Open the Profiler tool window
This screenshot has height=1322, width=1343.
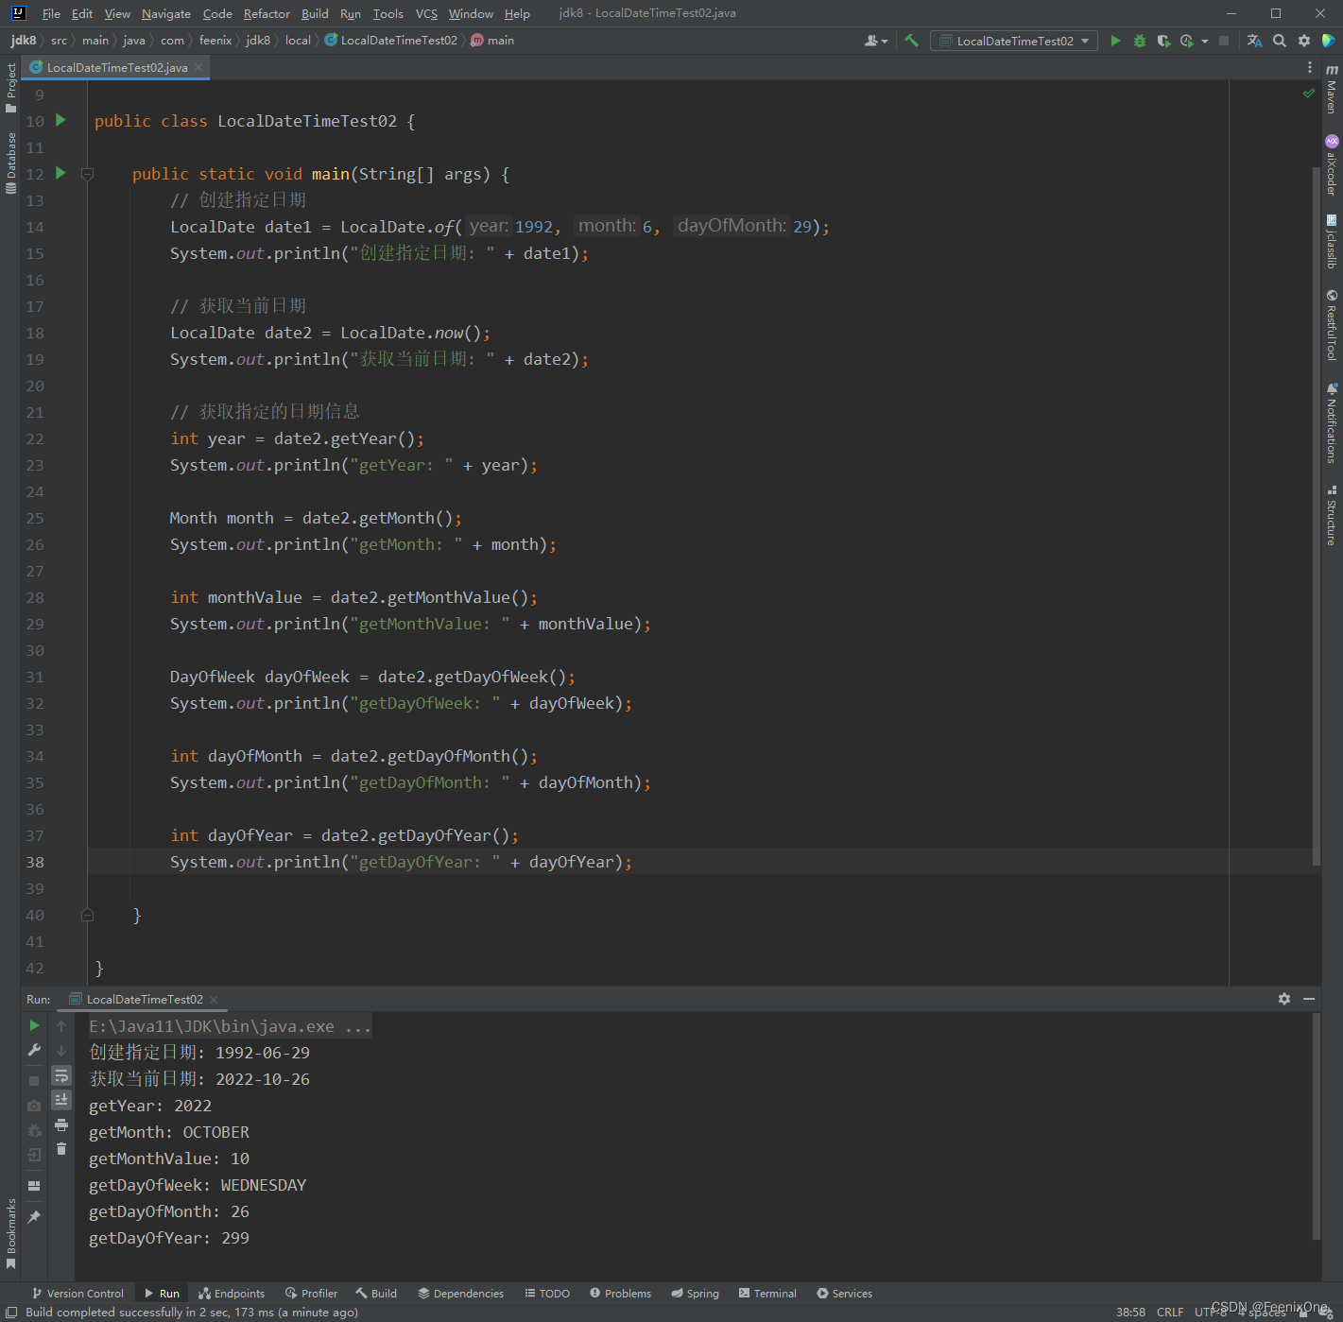pos(311,1294)
